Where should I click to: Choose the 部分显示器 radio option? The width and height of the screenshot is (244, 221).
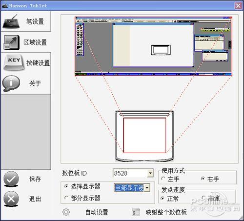click(66, 198)
